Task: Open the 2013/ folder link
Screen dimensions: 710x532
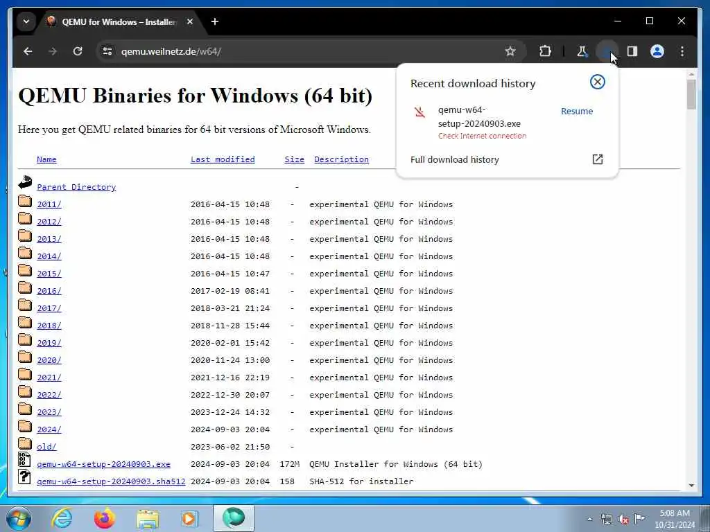Action: pyautogui.click(x=49, y=239)
